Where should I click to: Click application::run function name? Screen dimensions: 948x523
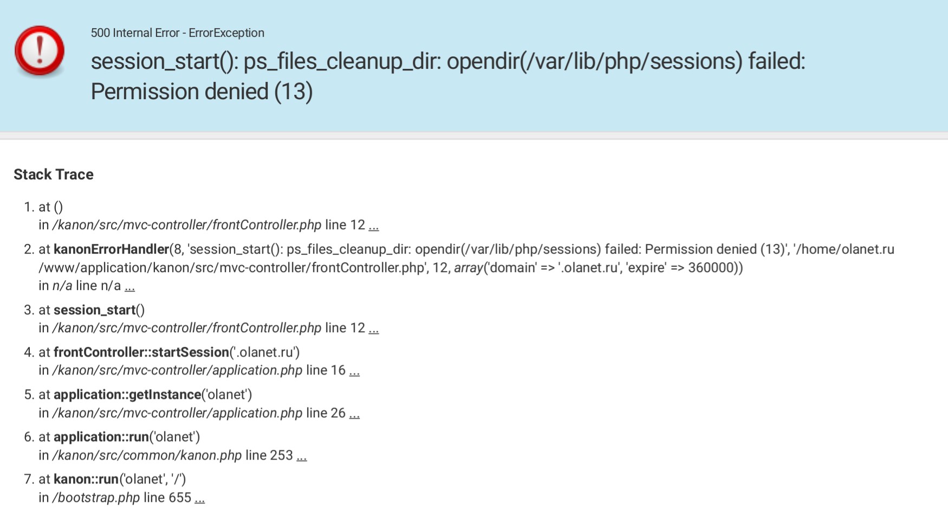tap(101, 437)
